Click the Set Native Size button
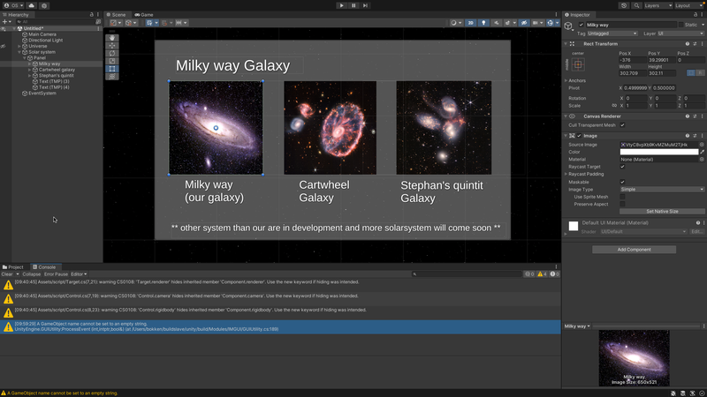The height and width of the screenshot is (397, 707). click(662, 212)
